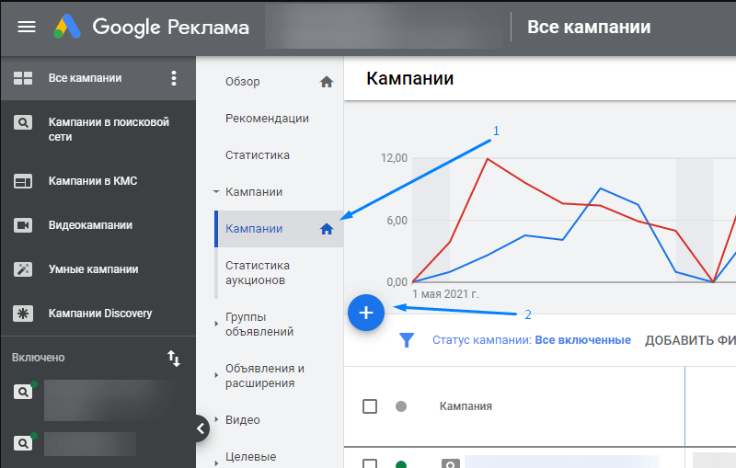Click the video camera campaigns icon
Screen dimensions: 736x468
22,225
